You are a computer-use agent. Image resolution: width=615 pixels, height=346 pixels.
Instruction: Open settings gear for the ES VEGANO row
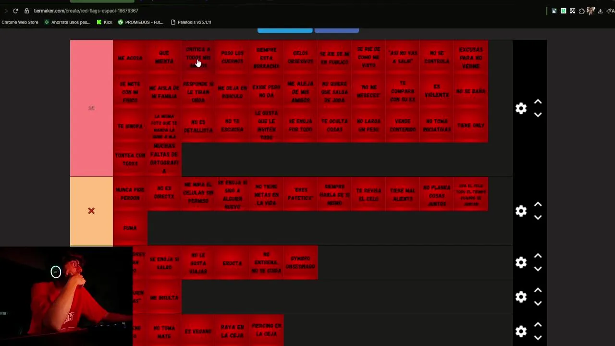521,332
